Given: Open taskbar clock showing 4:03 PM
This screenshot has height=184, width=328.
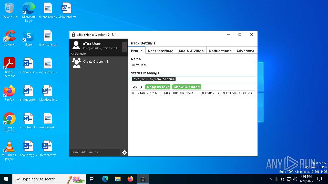Looking at the screenshot, I should [306, 179].
